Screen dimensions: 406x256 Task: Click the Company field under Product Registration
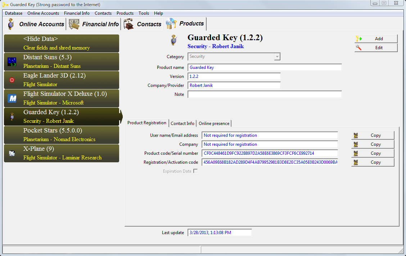tap(270, 144)
